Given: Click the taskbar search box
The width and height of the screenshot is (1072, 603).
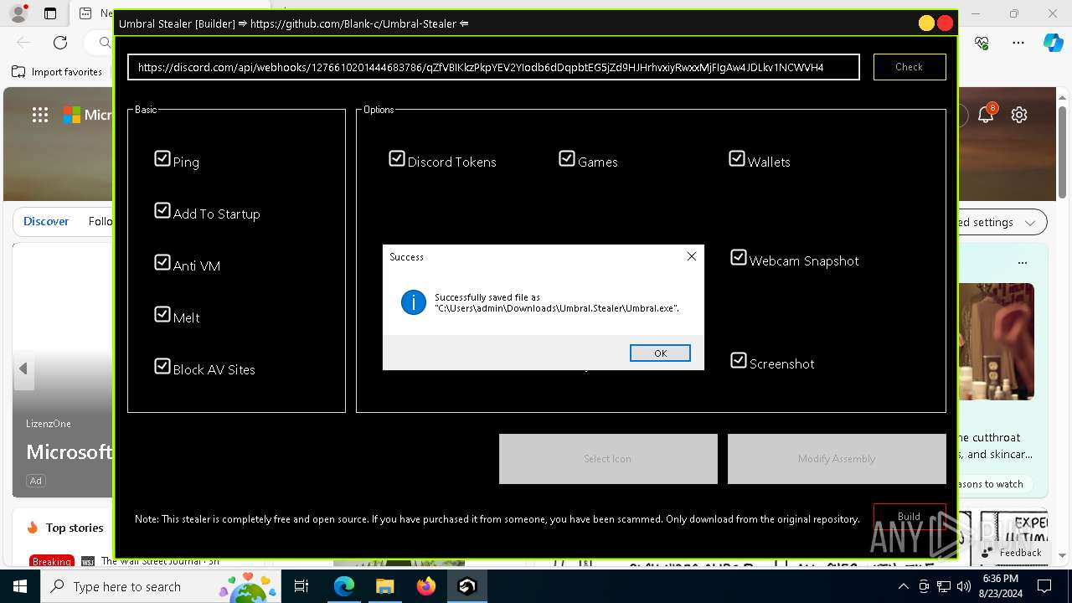Looking at the screenshot, I should pyautogui.click(x=160, y=586).
